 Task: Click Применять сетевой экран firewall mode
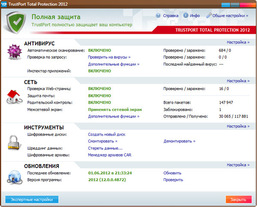115,110
